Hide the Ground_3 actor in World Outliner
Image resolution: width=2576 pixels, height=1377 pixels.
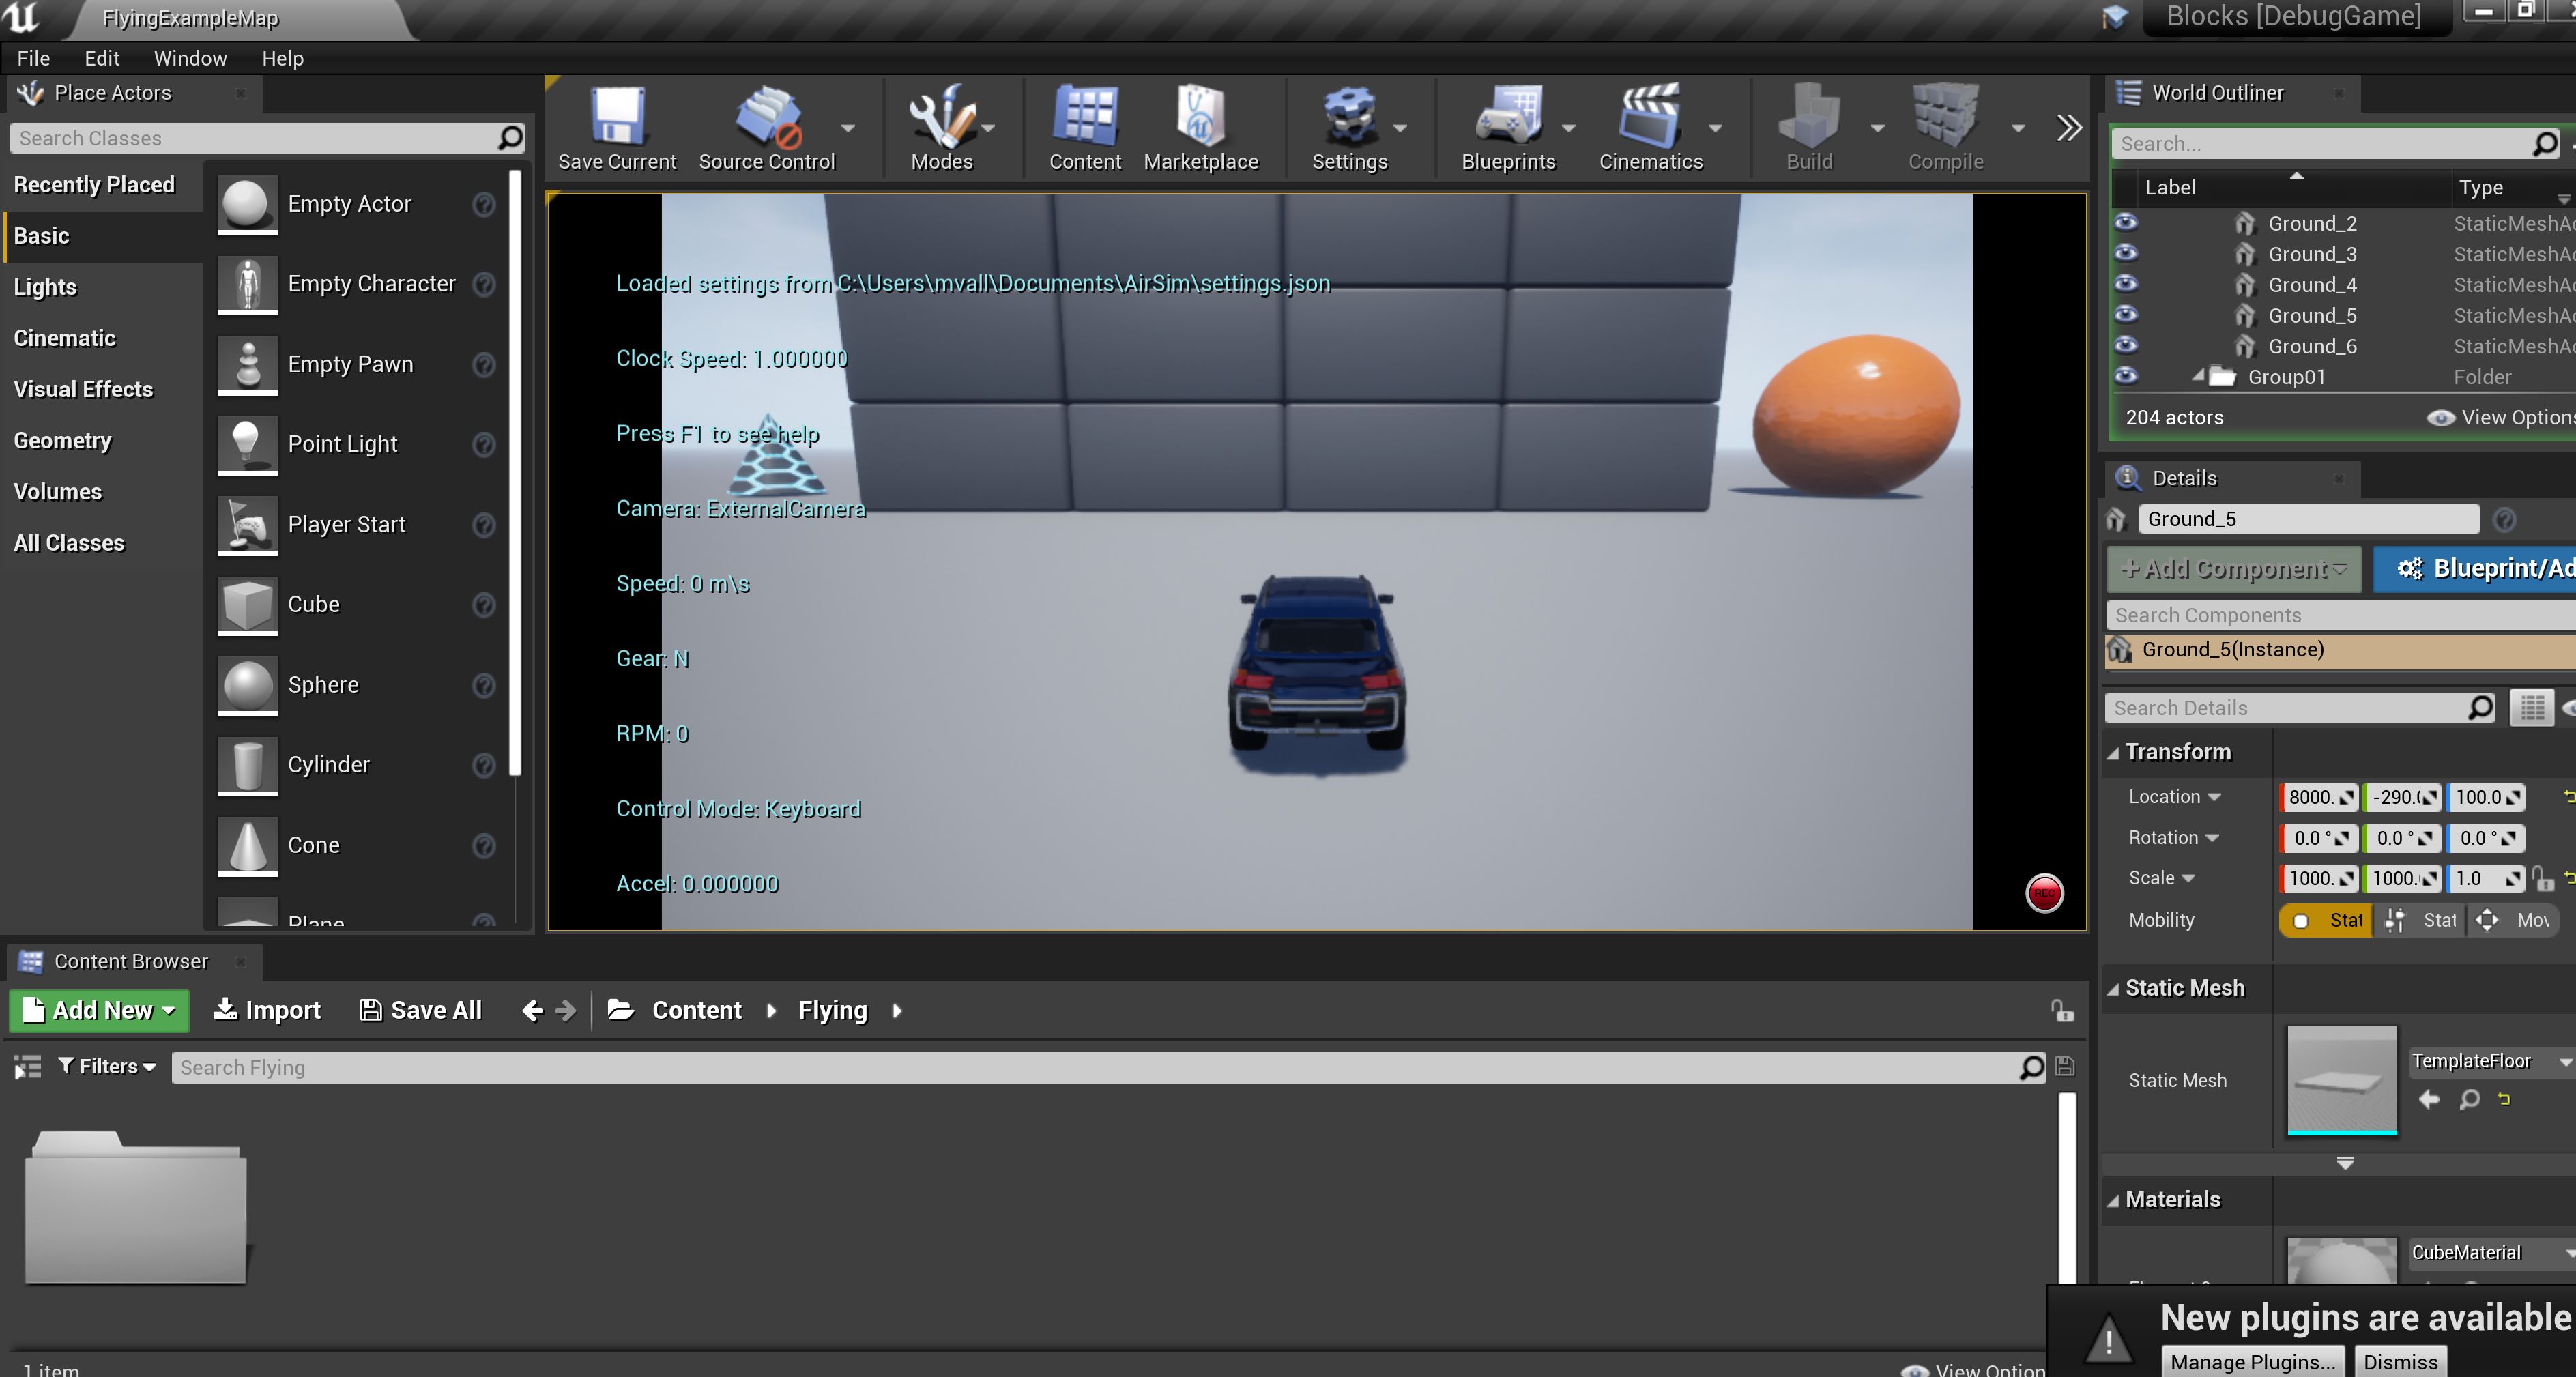[x=2128, y=253]
